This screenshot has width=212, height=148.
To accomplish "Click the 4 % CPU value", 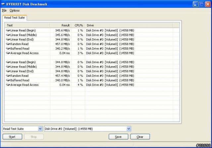I will [x=80, y=85].
